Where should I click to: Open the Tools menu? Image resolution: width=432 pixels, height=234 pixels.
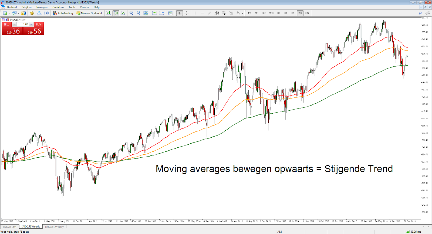point(72,7)
